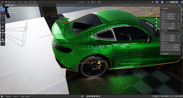Set selection mode to intersect

15,5
